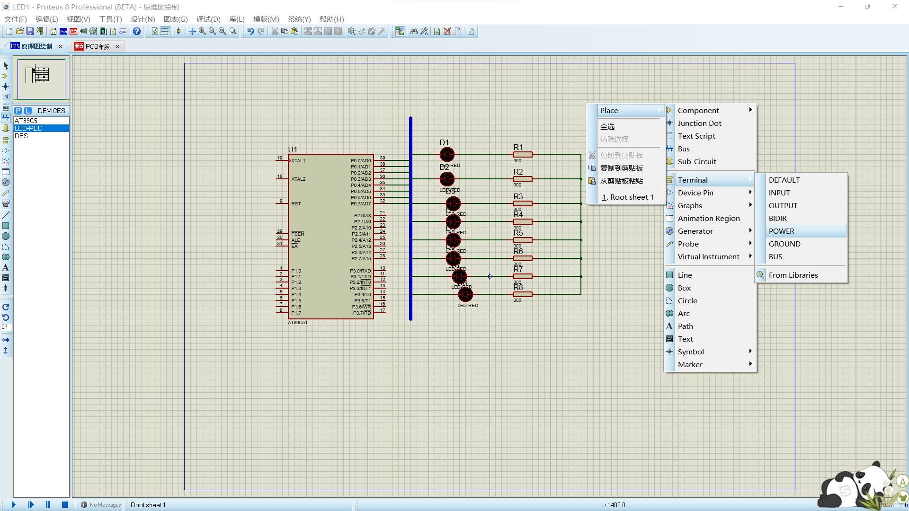Click From Libraries entry
The image size is (909, 511).
(793, 275)
